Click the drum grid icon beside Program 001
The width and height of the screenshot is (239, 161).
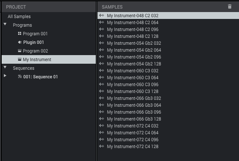(19, 34)
